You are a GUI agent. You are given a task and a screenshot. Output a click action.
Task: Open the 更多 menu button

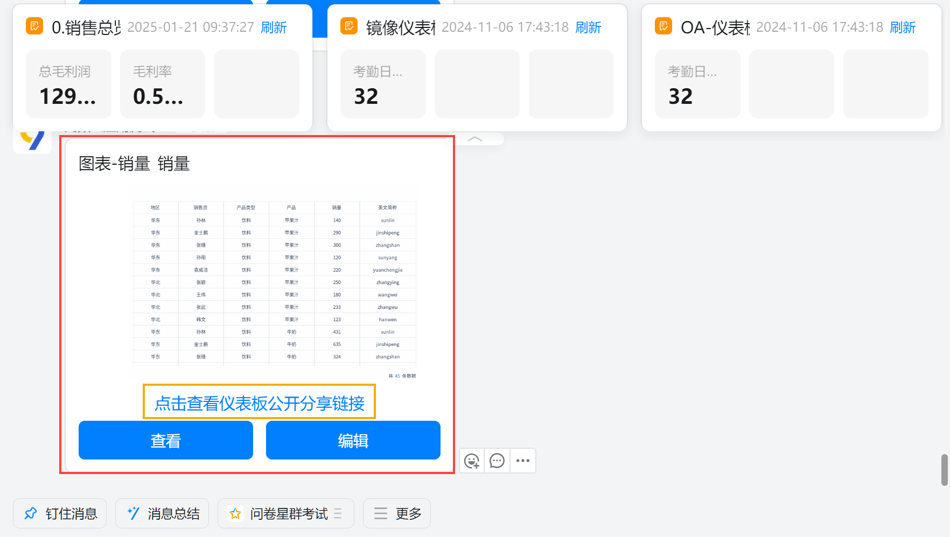[x=397, y=513]
